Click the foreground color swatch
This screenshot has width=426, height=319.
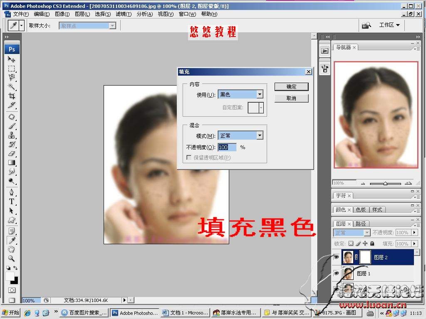[10, 276]
